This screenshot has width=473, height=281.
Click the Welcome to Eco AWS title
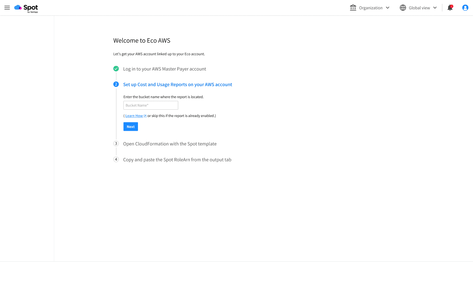[142, 40]
